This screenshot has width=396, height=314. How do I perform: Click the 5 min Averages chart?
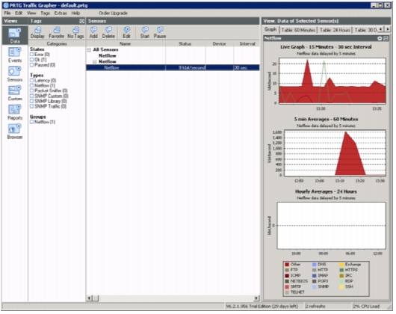(x=335, y=153)
